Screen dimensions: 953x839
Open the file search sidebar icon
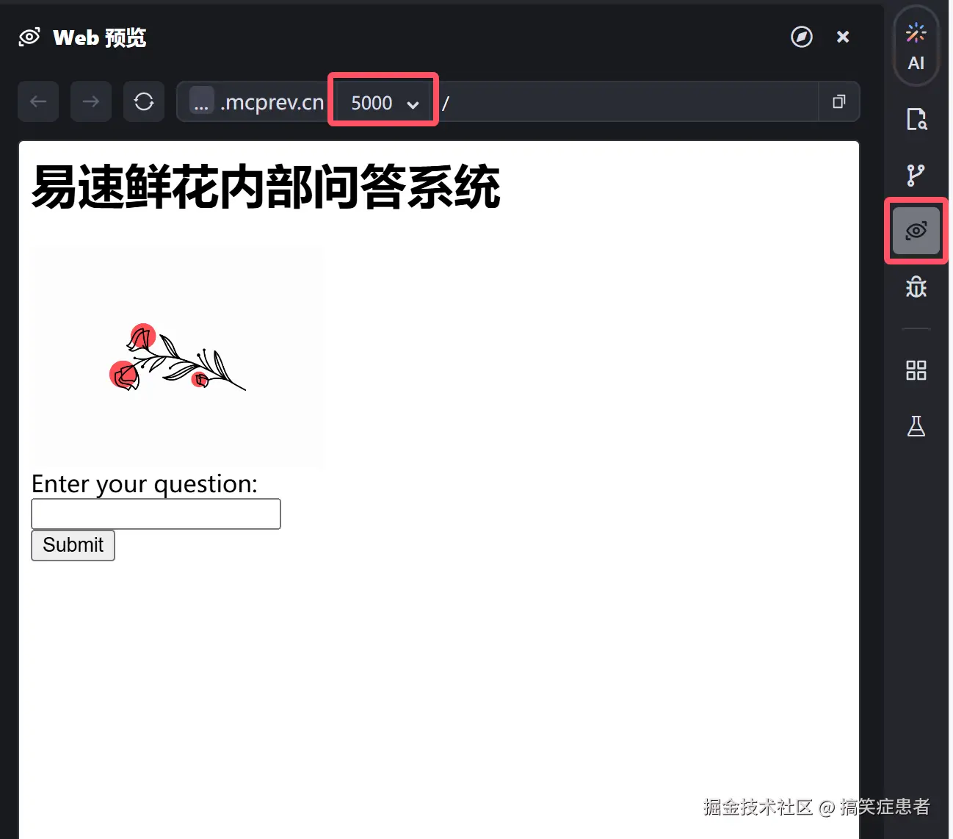916,118
